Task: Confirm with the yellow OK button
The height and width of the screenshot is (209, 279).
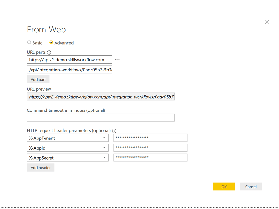Action: pos(224,187)
